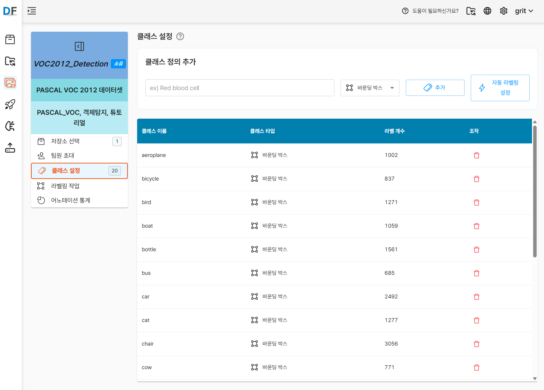Screen dimensions: 544x390
Task: Click the label count 3056
Action: click(x=391, y=344)
